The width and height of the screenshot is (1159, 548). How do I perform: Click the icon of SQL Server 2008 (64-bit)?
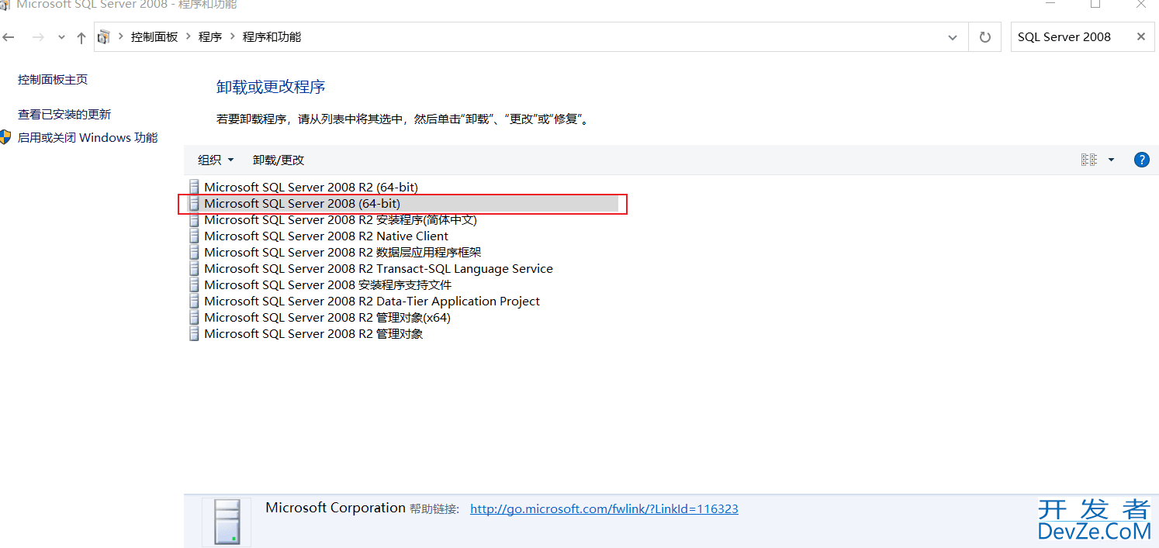pos(194,203)
